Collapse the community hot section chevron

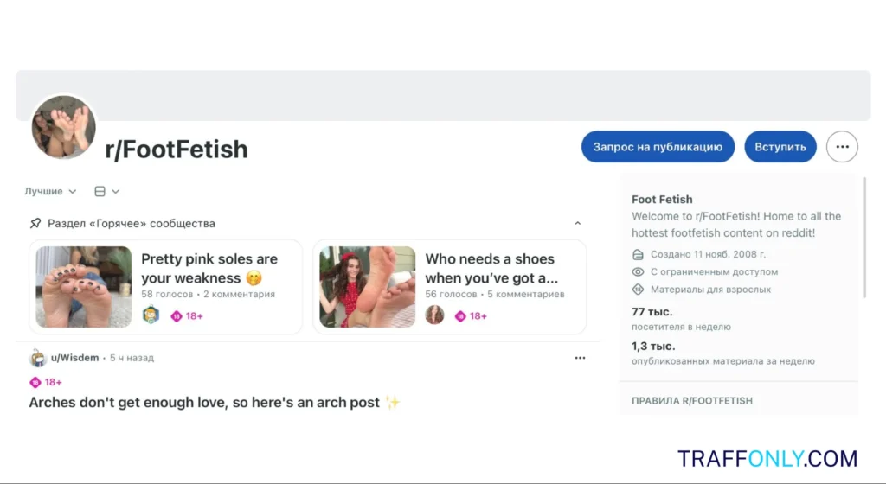point(578,223)
